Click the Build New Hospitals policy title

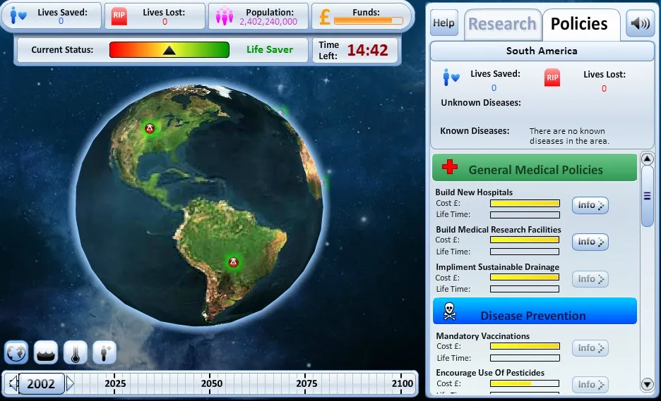(x=474, y=192)
